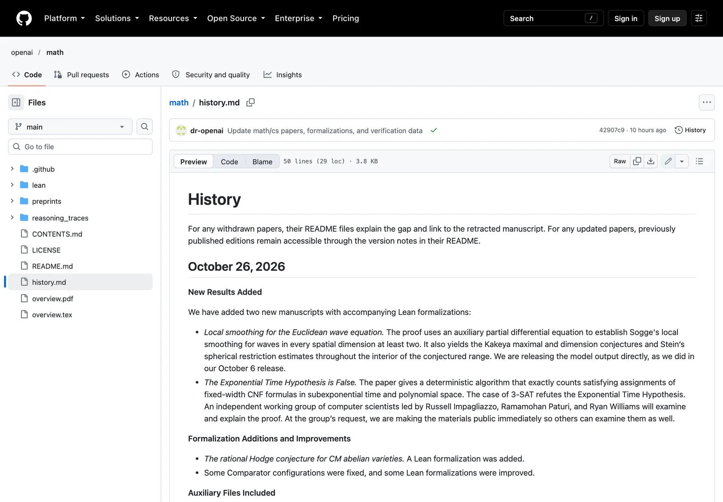Switch to Blame view of file

[263, 162]
